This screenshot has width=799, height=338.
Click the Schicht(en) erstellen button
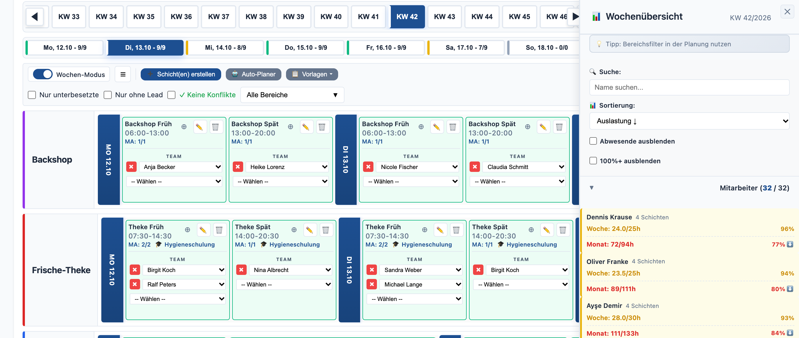(181, 74)
